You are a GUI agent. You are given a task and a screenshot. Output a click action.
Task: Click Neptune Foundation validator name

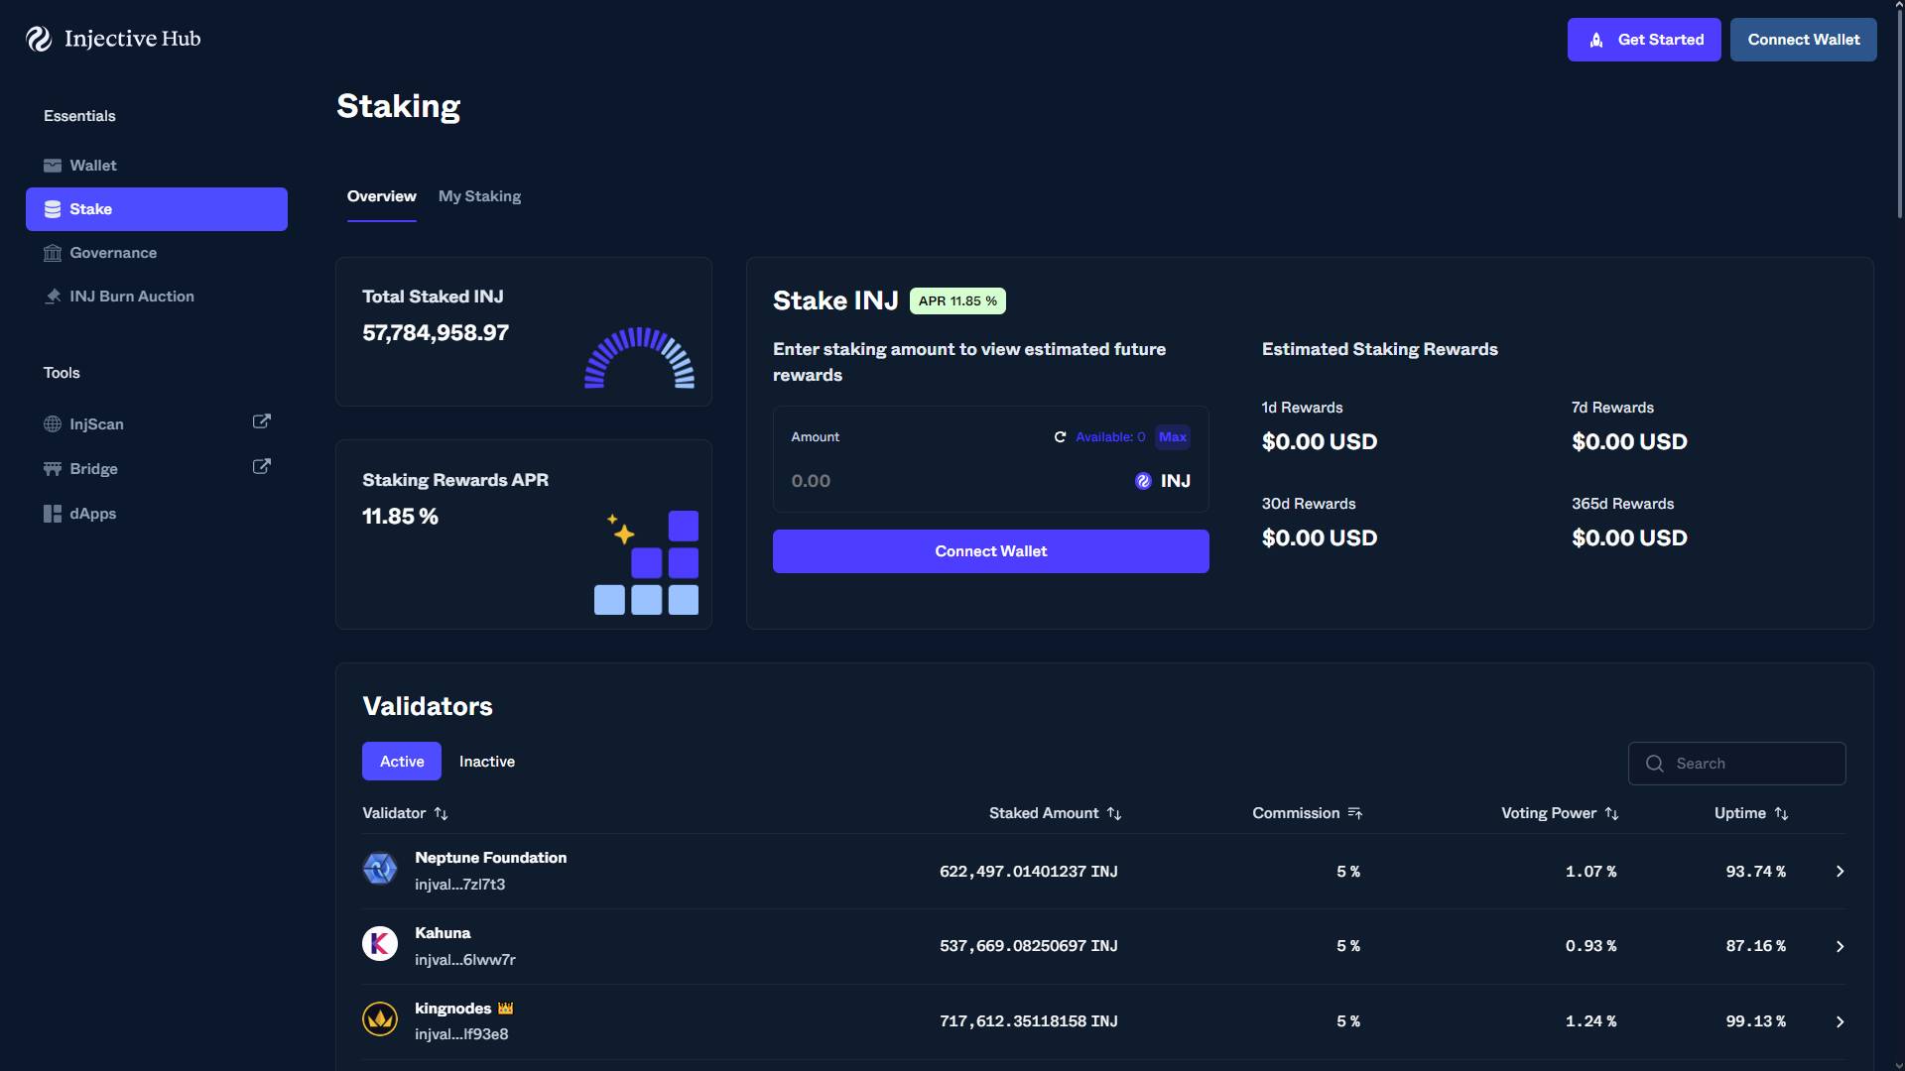491,858
